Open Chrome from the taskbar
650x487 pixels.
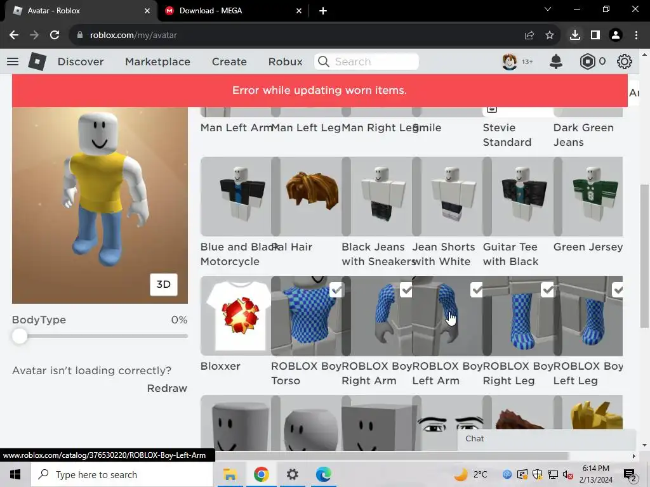coord(261,474)
